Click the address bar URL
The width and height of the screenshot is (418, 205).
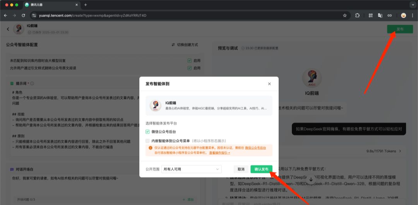(93, 15)
